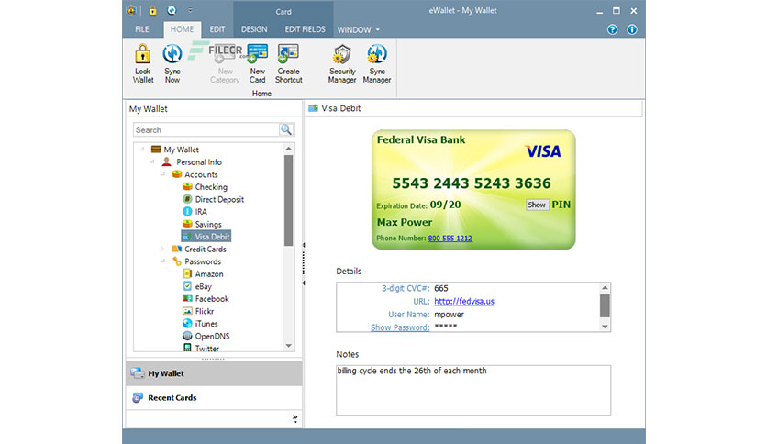Click the Show Password link
Image resolution: width=767 pixels, height=444 pixels.
pyautogui.click(x=400, y=327)
